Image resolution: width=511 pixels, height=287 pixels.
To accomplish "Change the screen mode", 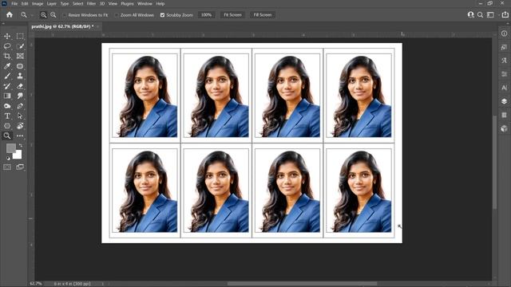I will click(20, 167).
